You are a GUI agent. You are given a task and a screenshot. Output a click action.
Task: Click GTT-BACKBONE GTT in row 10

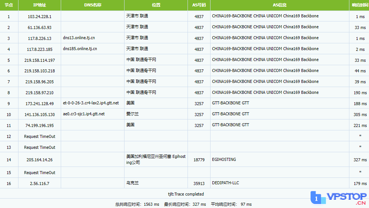click(x=231, y=114)
